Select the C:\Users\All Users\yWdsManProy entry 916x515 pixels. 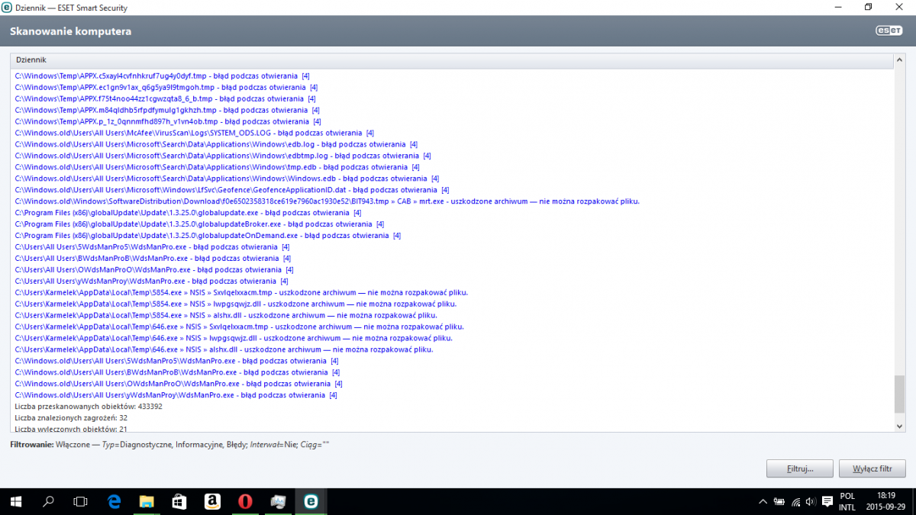[x=151, y=282]
